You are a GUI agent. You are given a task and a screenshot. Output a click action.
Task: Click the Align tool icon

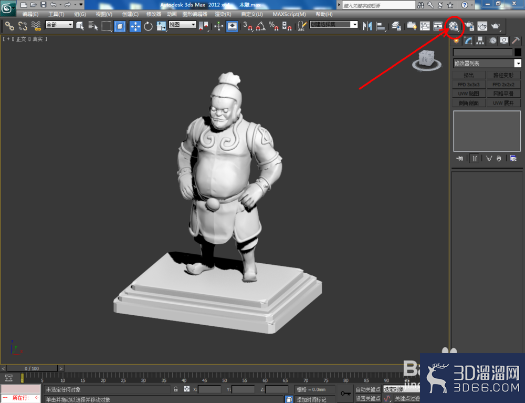click(x=380, y=26)
